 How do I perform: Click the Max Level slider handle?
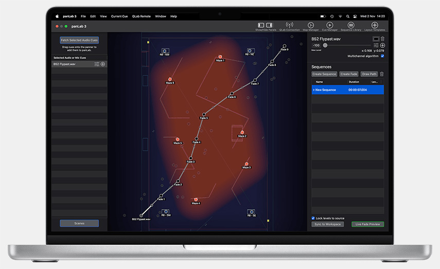click(325, 45)
